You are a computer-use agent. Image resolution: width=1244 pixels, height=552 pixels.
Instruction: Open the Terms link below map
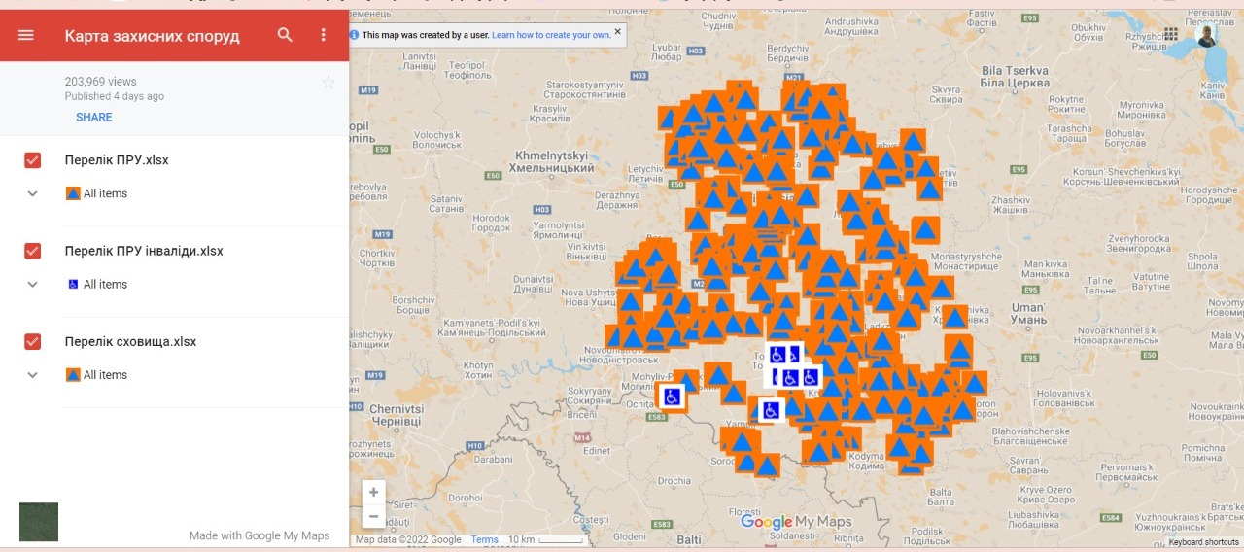tap(484, 540)
